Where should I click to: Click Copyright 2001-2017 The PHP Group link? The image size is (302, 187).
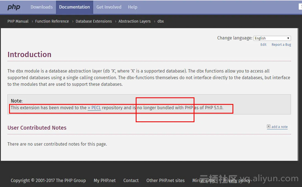click(48, 180)
